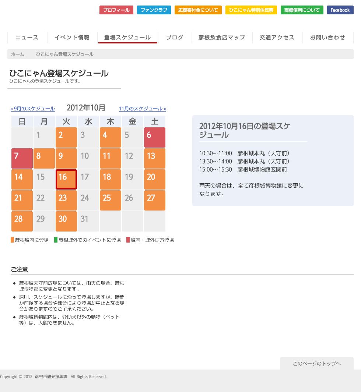The width and height of the screenshot is (361, 392).
Task: Click このページのトップへ button
Action: click(x=317, y=364)
